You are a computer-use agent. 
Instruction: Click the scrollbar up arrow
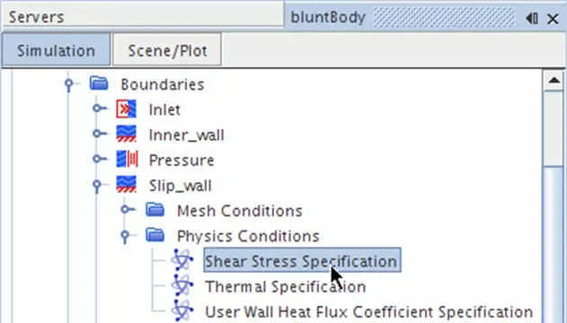tap(554, 80)
